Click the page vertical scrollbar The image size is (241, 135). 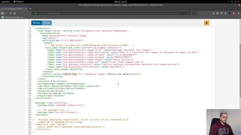(x=240, y=70)
